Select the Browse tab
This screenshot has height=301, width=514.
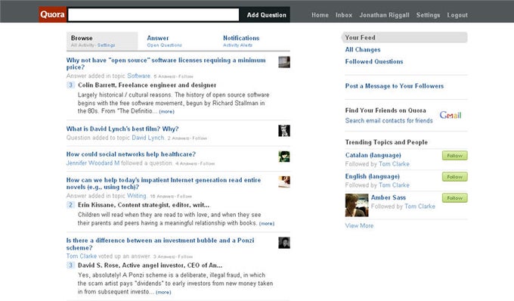coord(102,41)
